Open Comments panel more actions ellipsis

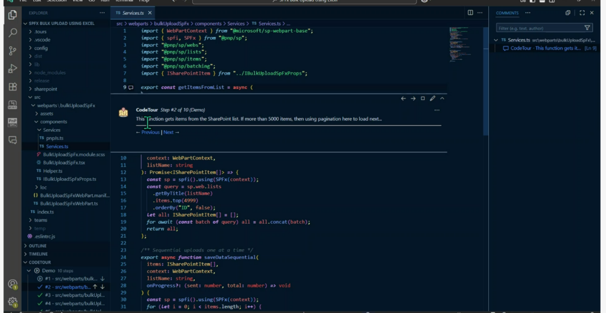pyautogui.click(x=527, y=13)
